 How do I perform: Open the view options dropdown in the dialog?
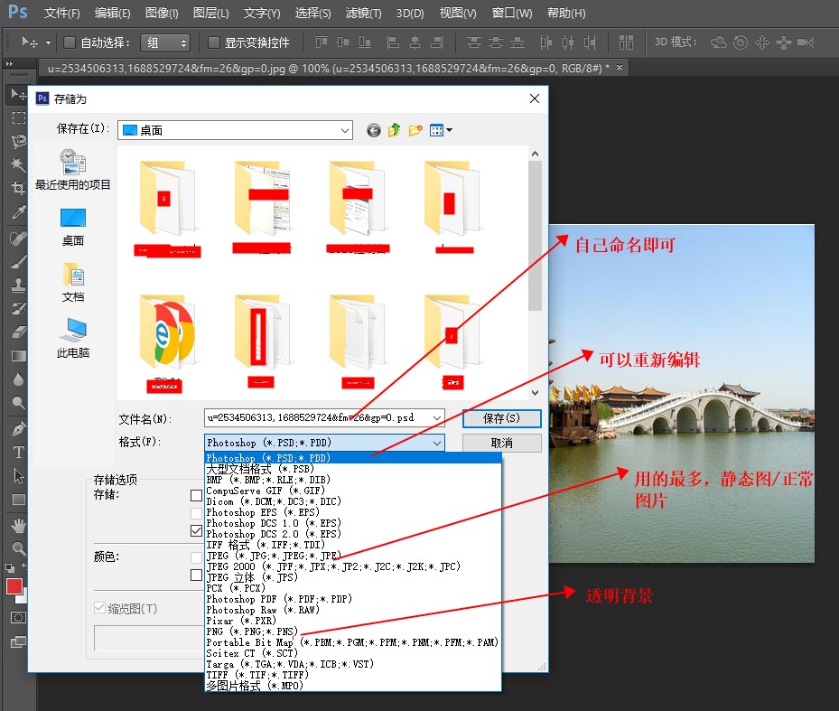pyautogui.click(x=437, y=129)
